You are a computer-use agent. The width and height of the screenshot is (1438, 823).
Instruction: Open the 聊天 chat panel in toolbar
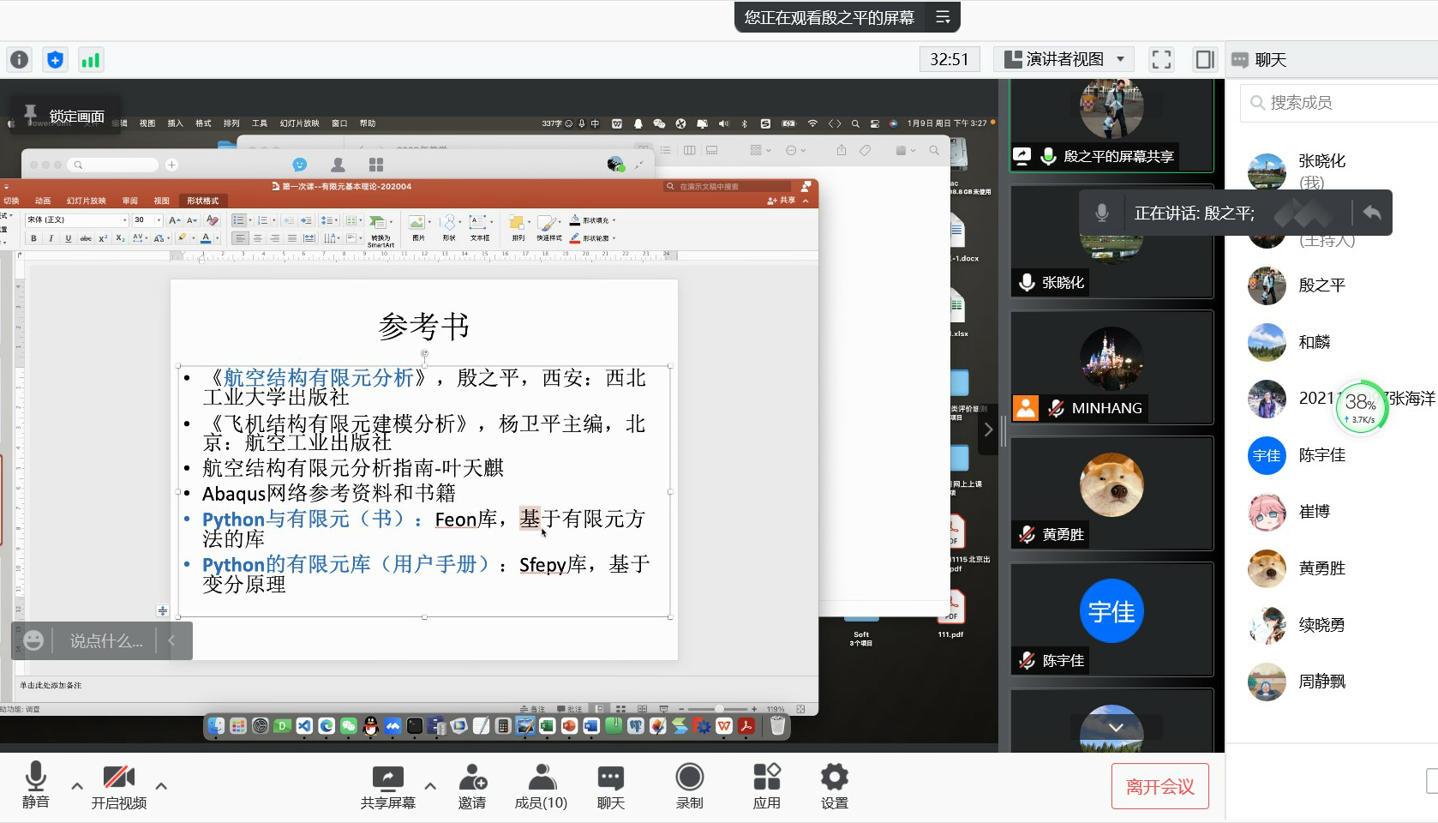pos(610,785)
